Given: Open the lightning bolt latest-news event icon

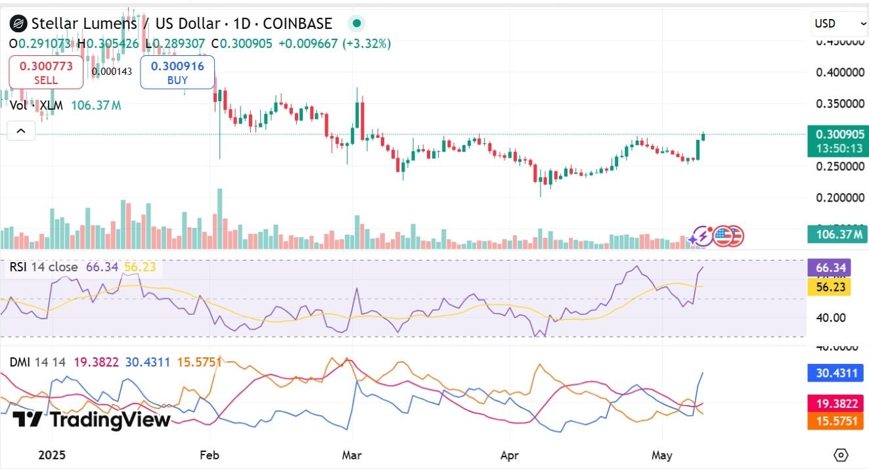Looking at the screenshot, I should 704,235.
